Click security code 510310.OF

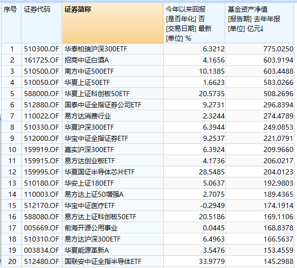tap(42, 239)
